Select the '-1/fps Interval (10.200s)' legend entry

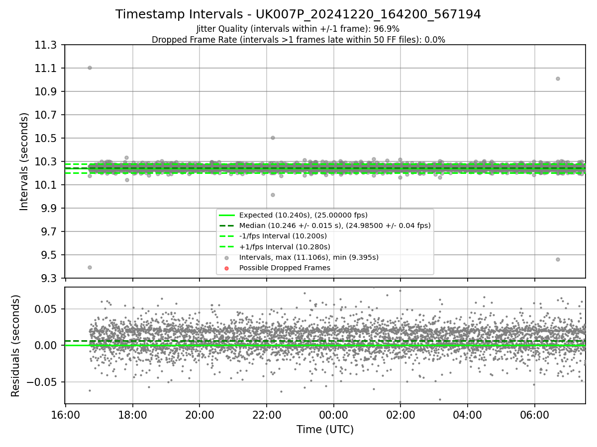(283, 236)
